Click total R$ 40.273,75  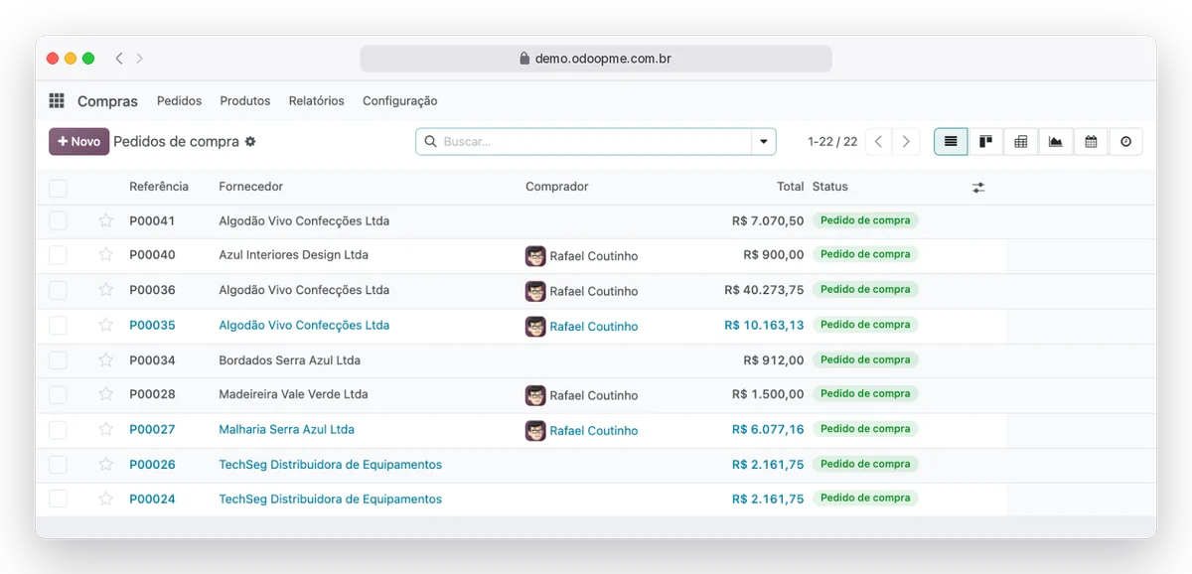pos(765,290)
